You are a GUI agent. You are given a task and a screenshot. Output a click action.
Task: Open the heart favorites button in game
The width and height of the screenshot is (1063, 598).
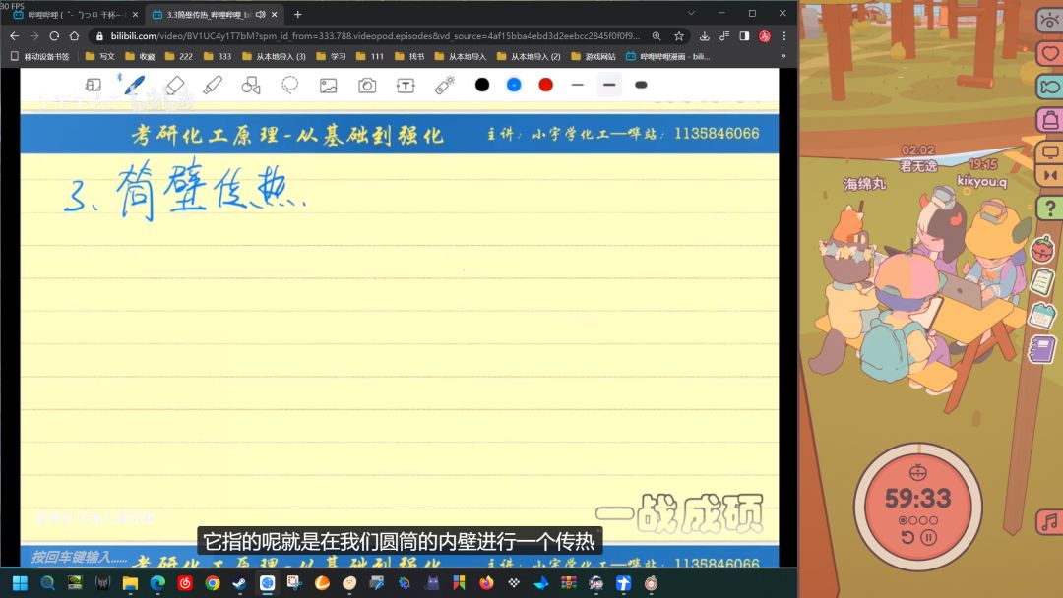pos(1049,53)
